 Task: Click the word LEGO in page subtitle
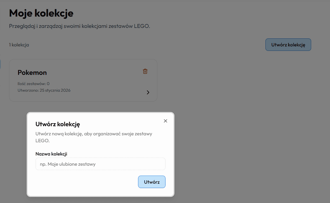pyautogui.click(x=142, y=26)
